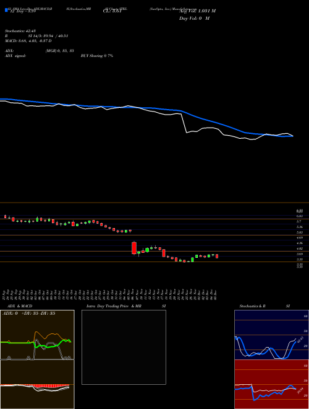Click the 'Avg Vol: 1.031 M' text
This screenshot has width=309, height=409.
(x=197, y=11)
